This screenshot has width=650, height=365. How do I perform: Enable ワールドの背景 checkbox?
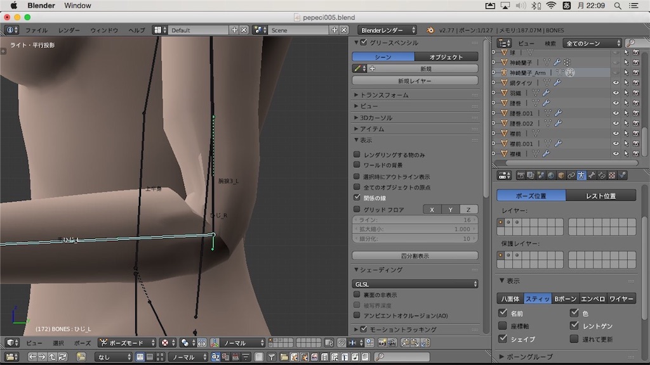[x=357, y=165]
